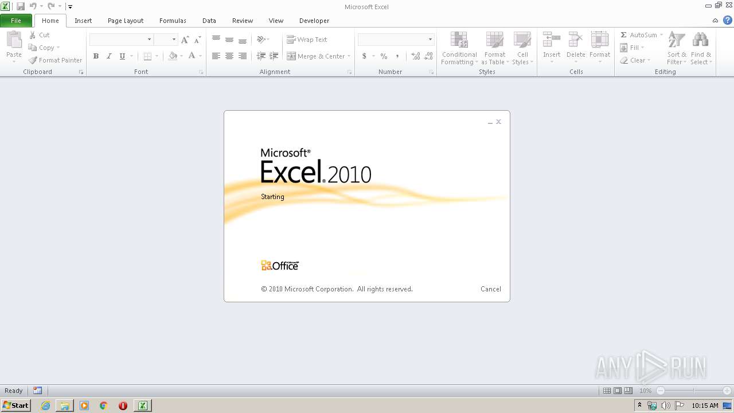The width and height of the screenshot is (734, 413).
Task: Click the Percent Style icon
Action: tap(384, 56)
